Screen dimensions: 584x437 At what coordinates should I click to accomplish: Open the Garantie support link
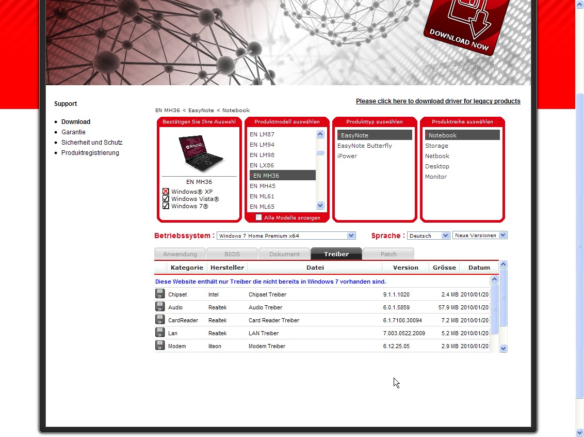coord(73,132)
